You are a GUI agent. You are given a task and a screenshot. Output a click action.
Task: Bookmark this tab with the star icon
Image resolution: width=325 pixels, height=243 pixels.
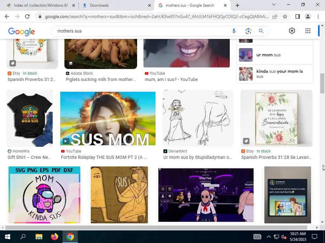[x=285, y=16]
